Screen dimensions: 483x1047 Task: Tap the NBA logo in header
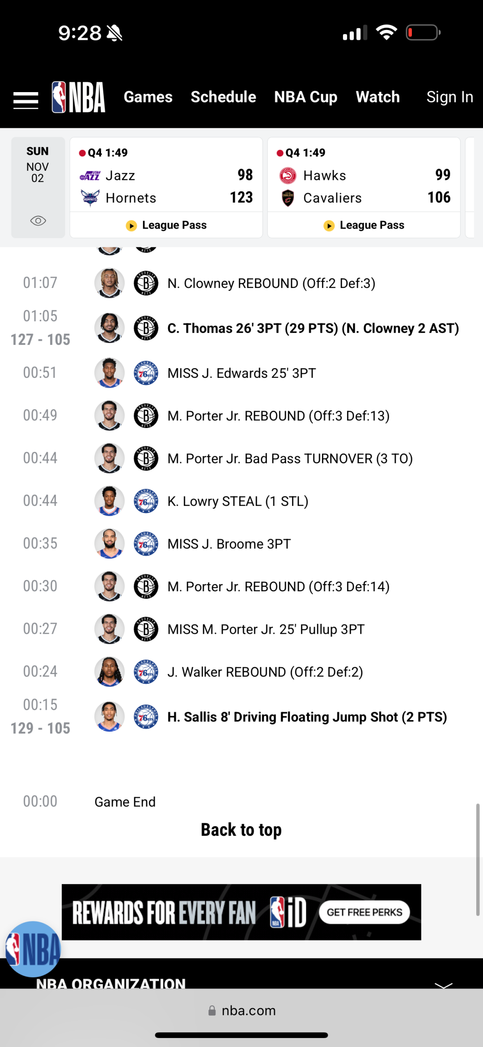[x=79, y=97]
